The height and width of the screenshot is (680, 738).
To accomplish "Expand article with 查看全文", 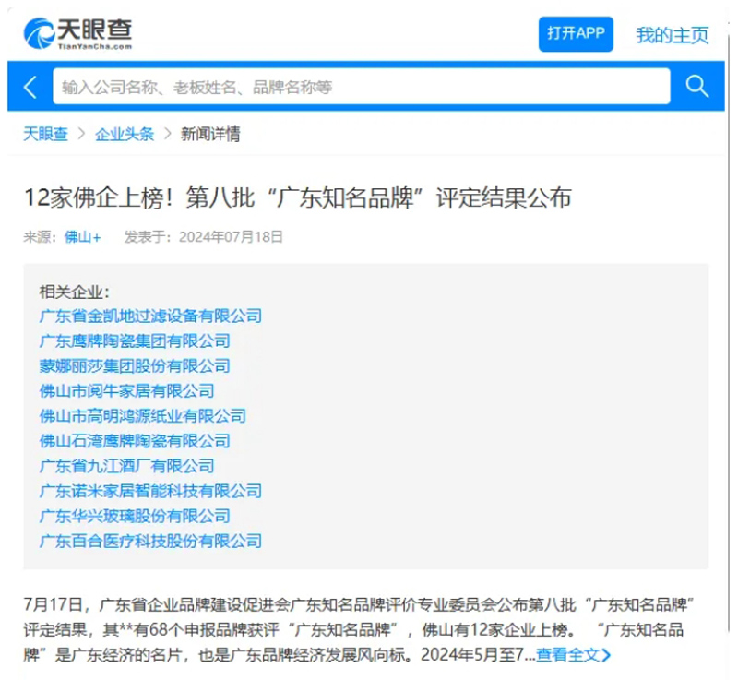I will 573,654.
